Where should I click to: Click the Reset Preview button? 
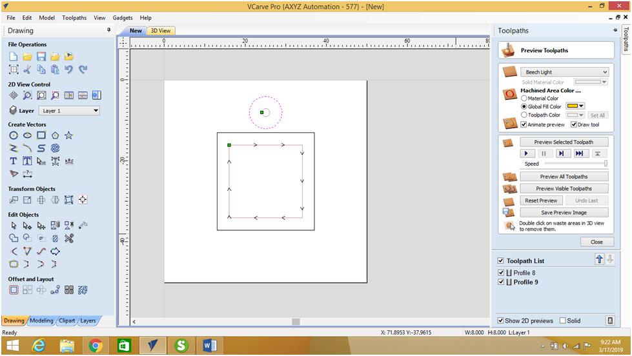[541, 201]
